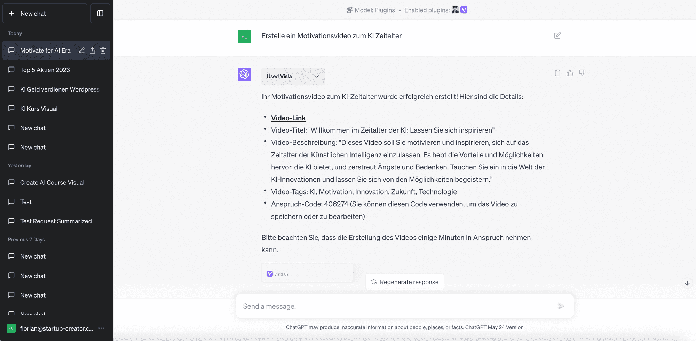The height and width of the screenshot is (341, 696).
Task: Click the first enabled plugin avatar icon
Action: 455,10
